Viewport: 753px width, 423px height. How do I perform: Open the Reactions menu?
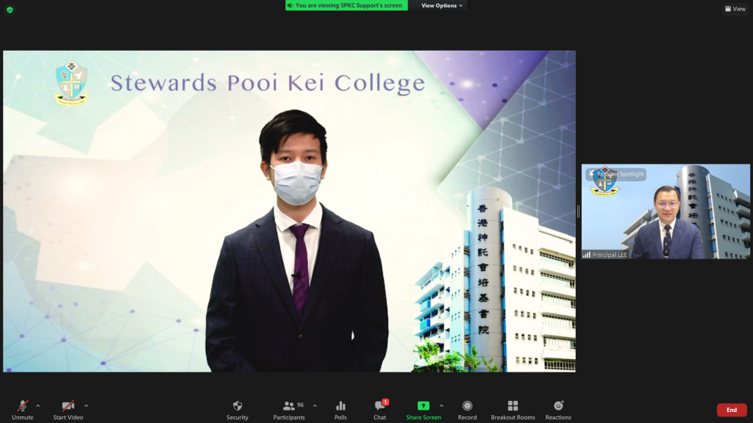point(558,410)
